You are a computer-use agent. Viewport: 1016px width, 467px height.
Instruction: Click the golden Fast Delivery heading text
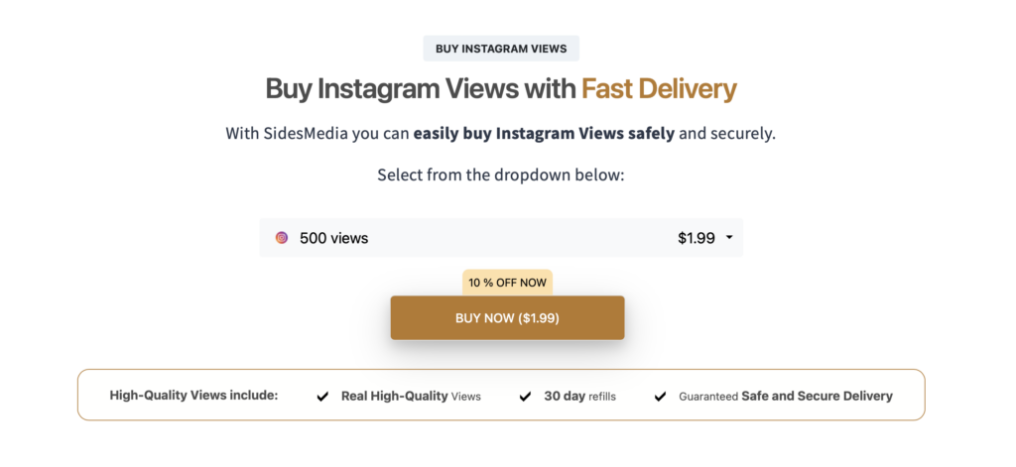point(659,89)
